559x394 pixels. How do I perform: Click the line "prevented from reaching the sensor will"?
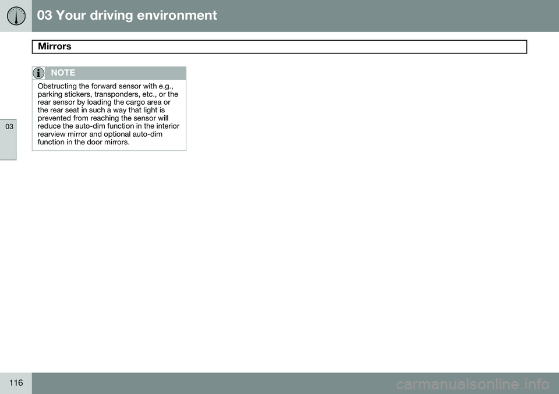[103, 118]
